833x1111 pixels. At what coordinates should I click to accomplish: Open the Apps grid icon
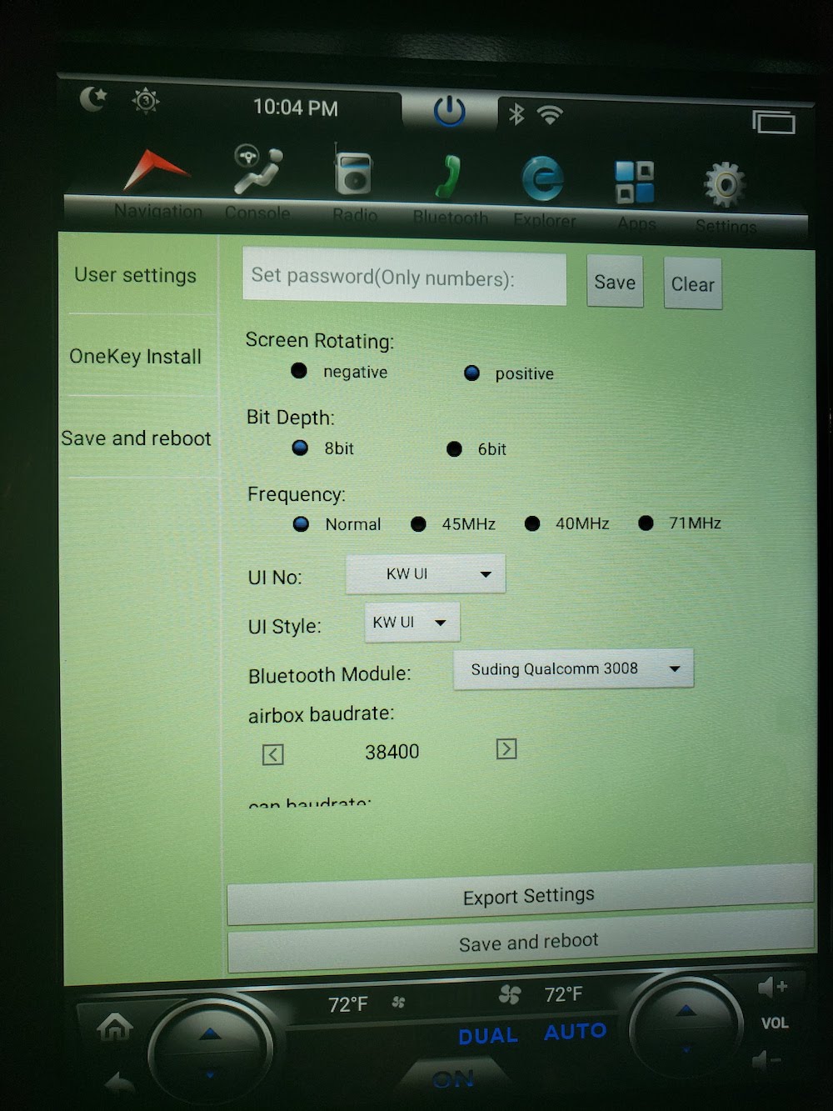(x=635, y=183)
